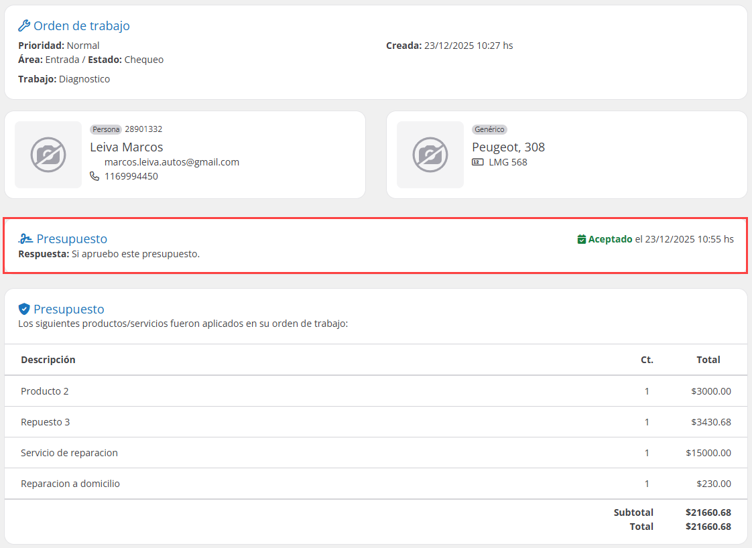Open the email marcos.leiva.autos@gmail.com
Screen dimensions: 752x548
point(172,162)
